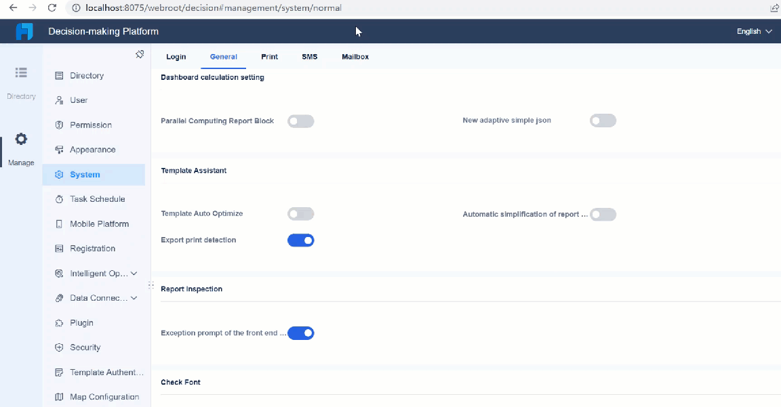Select the User icon in sidebar
This screenshot has height=407, width=781.
(60, 100)
